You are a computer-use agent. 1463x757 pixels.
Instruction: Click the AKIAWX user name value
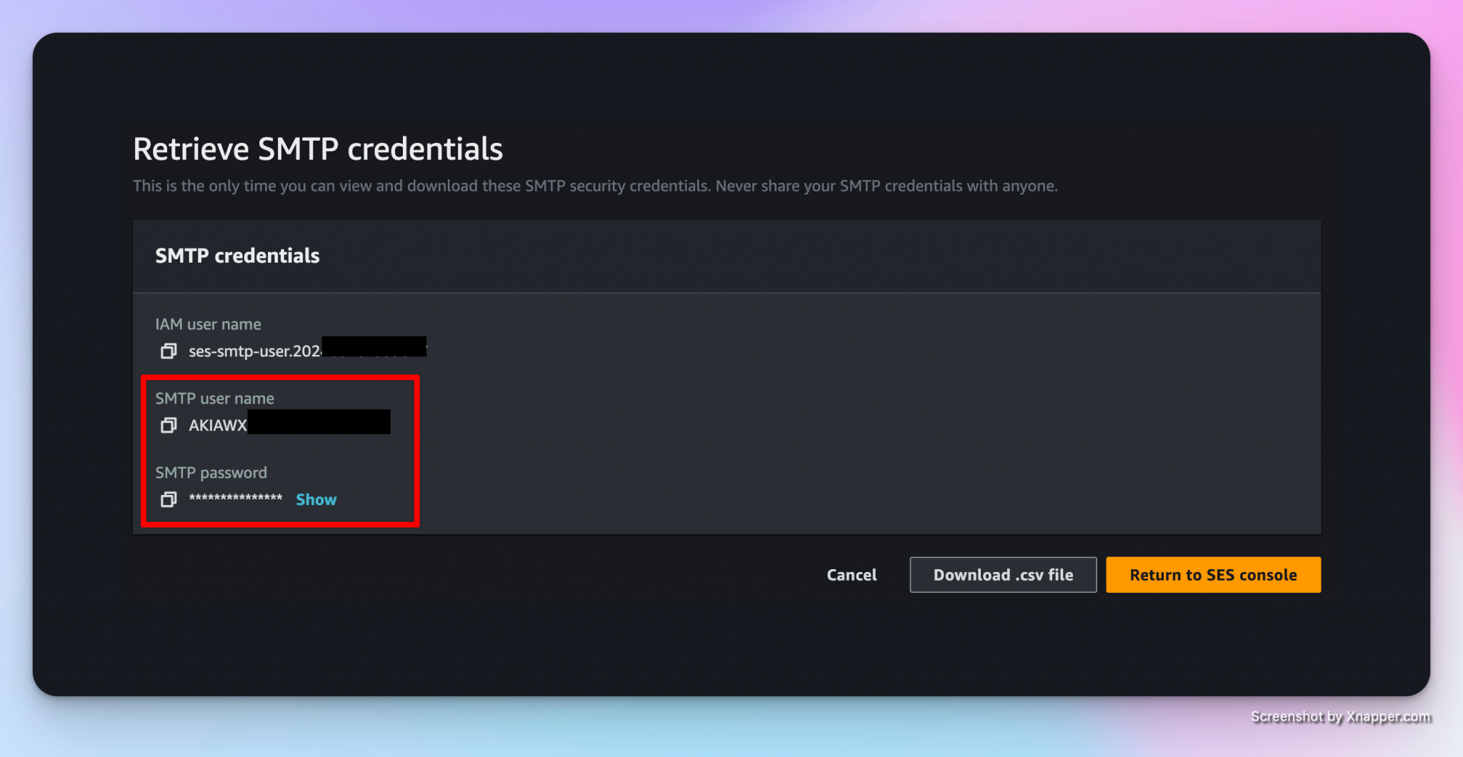tap(217, 426)
